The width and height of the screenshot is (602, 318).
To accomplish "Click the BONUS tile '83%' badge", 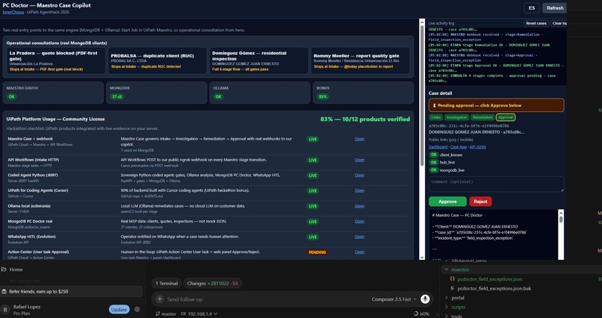I will [x=323, y=96].
